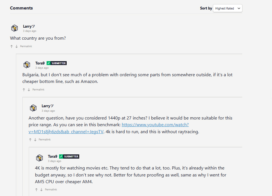Screen dimensions: 272x196
Task: Open Permalink under the 4K movies comment
Action: (x=51, y=190)
